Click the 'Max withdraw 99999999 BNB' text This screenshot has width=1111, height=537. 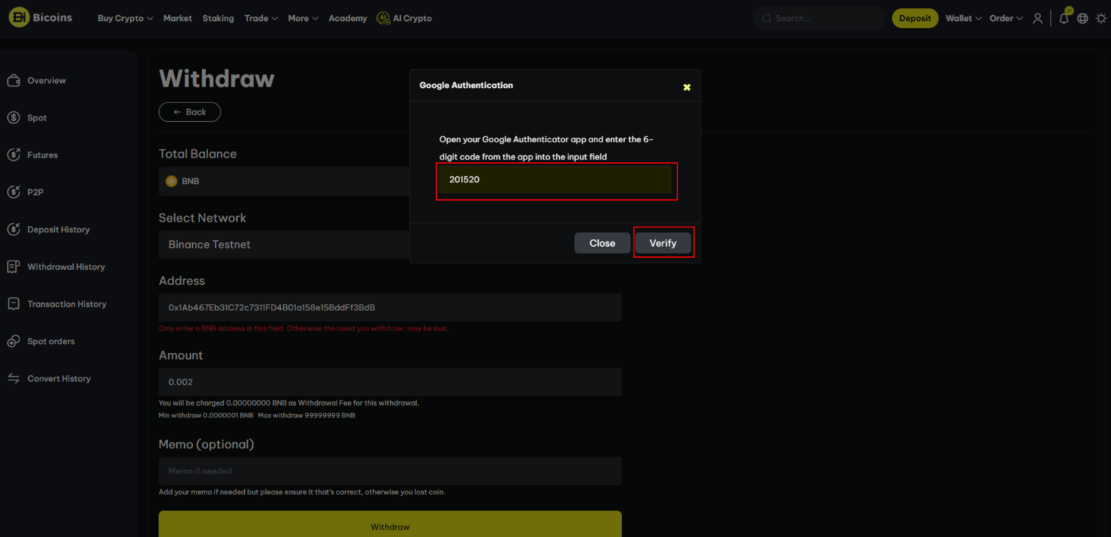coord(306,415)
